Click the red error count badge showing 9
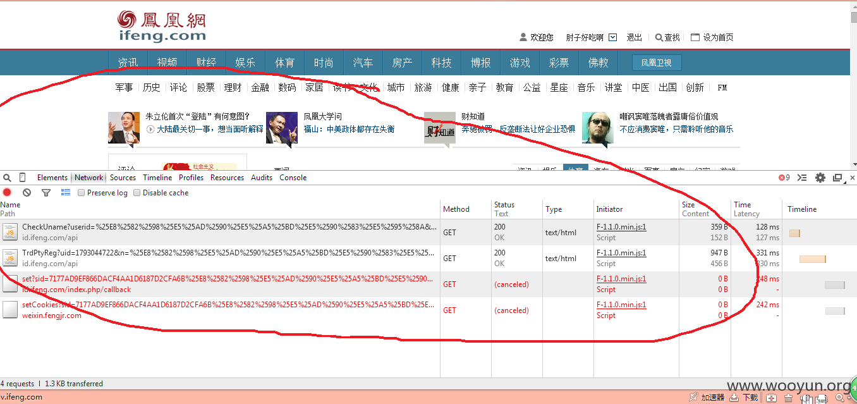This screenshot has height=404, width=857. coord(784,178)
